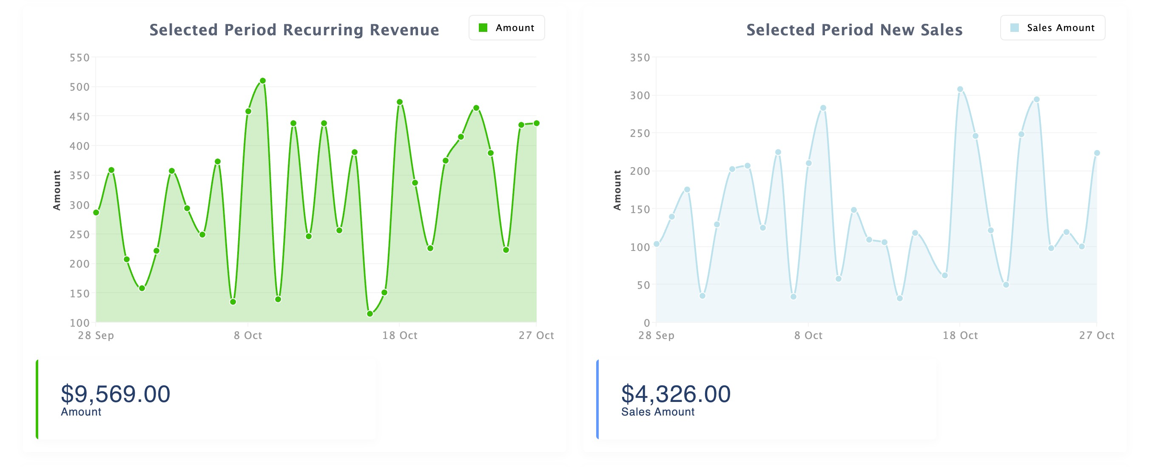Click the last blue data point at 27 Oct
Viewport: 1149px width, 467px height.
pyautogui.click(x=1097, y=153)
